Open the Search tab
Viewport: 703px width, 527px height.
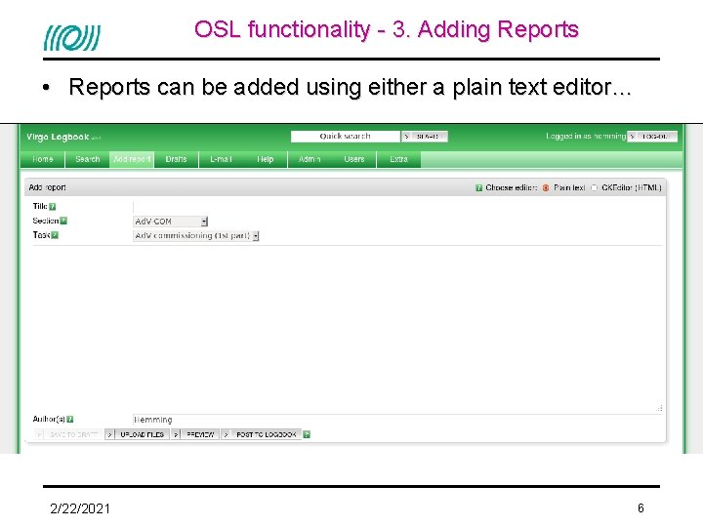(x=88, y=159)
